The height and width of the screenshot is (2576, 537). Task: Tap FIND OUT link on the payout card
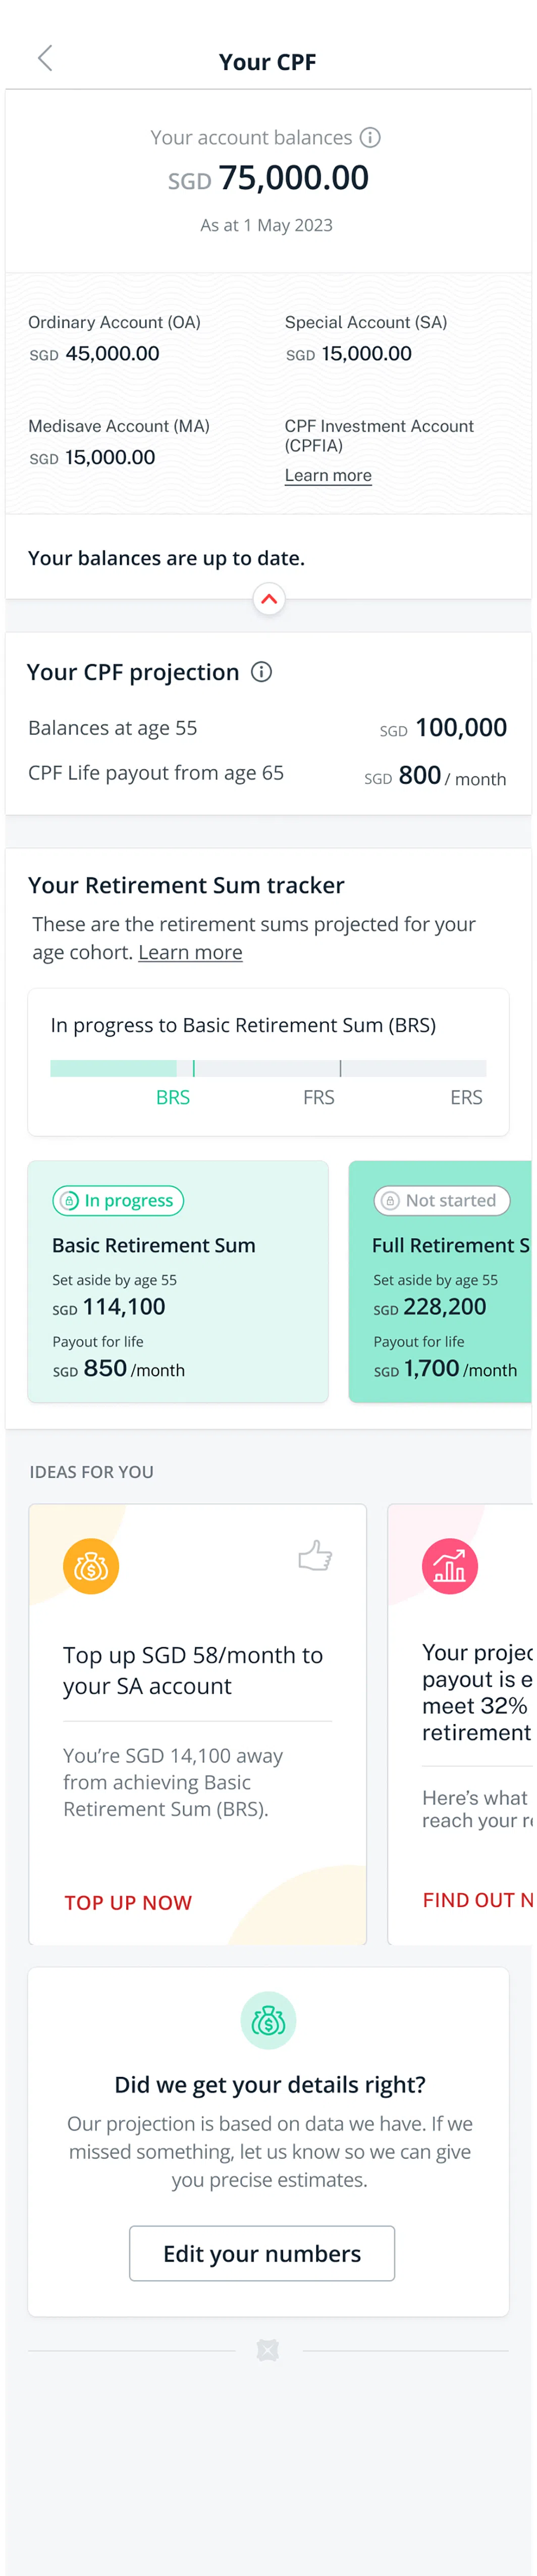477,1900
